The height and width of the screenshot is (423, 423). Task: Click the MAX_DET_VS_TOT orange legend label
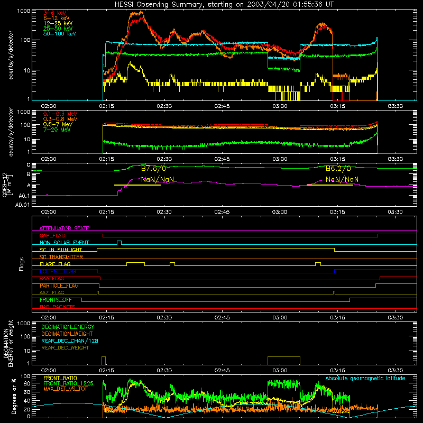point(65,389)
